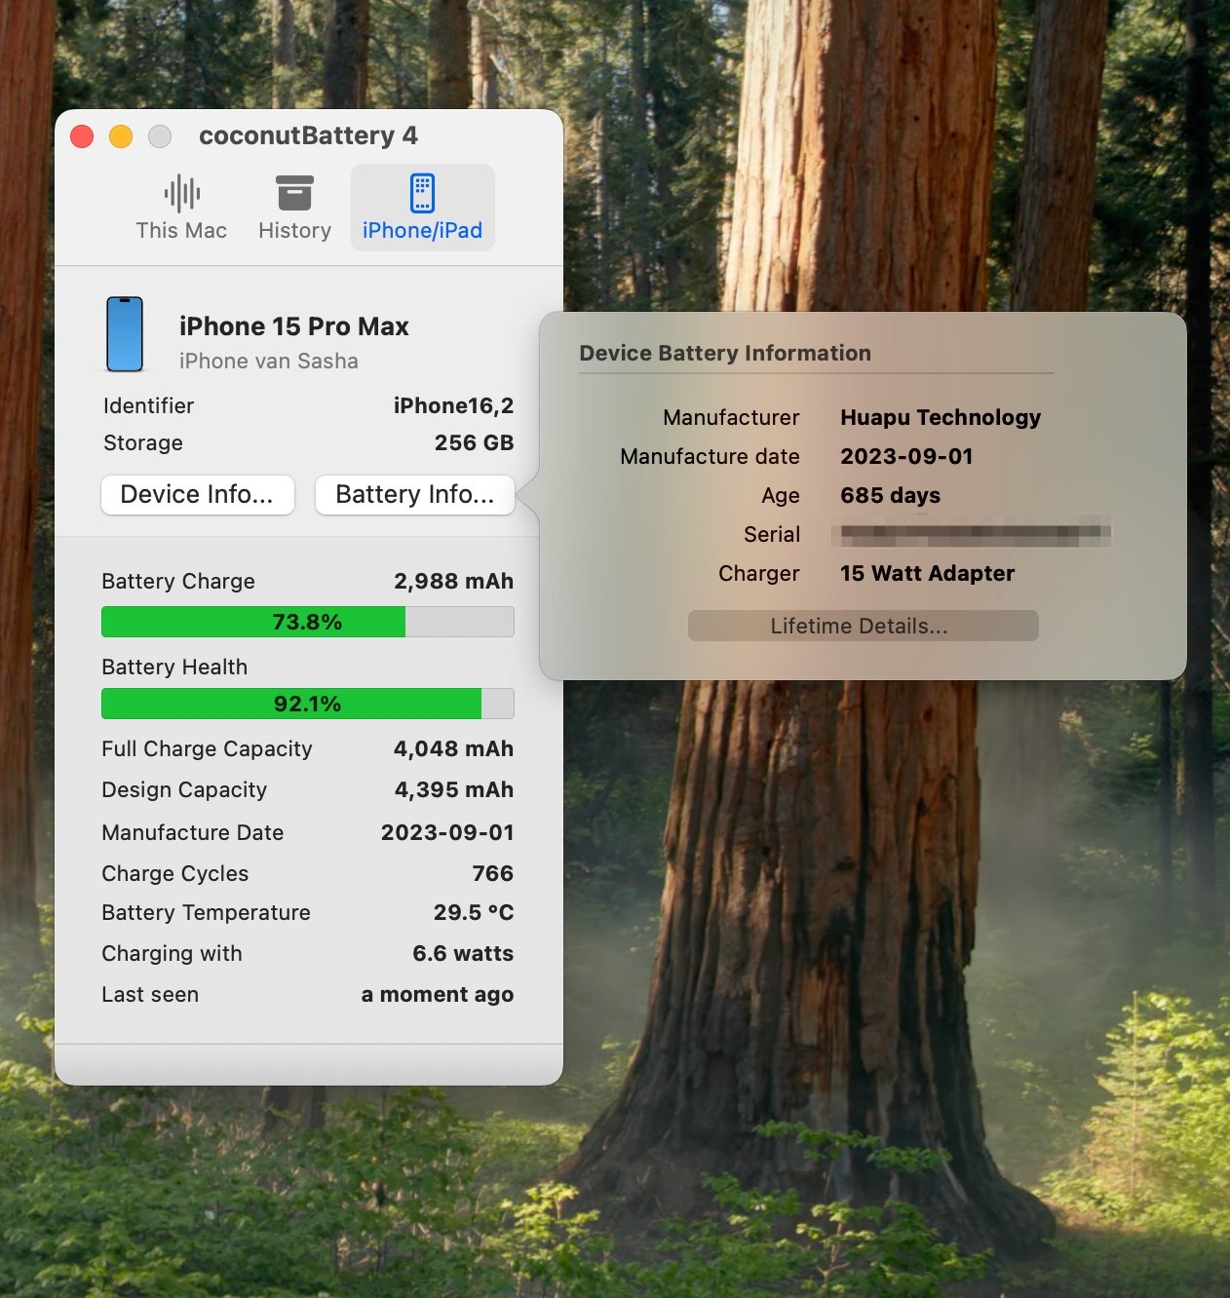1230x1298 pixels.
Task: Click the charge cycles count 766
Action: (493, 874)
